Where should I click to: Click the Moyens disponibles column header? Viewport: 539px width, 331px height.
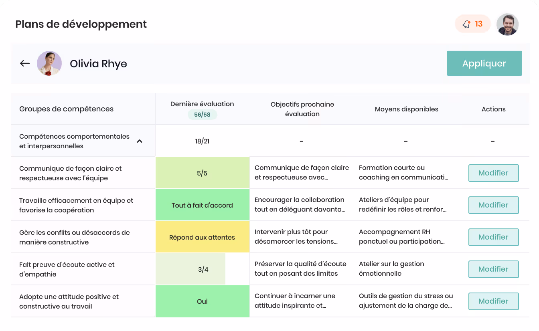coord(406,109)
